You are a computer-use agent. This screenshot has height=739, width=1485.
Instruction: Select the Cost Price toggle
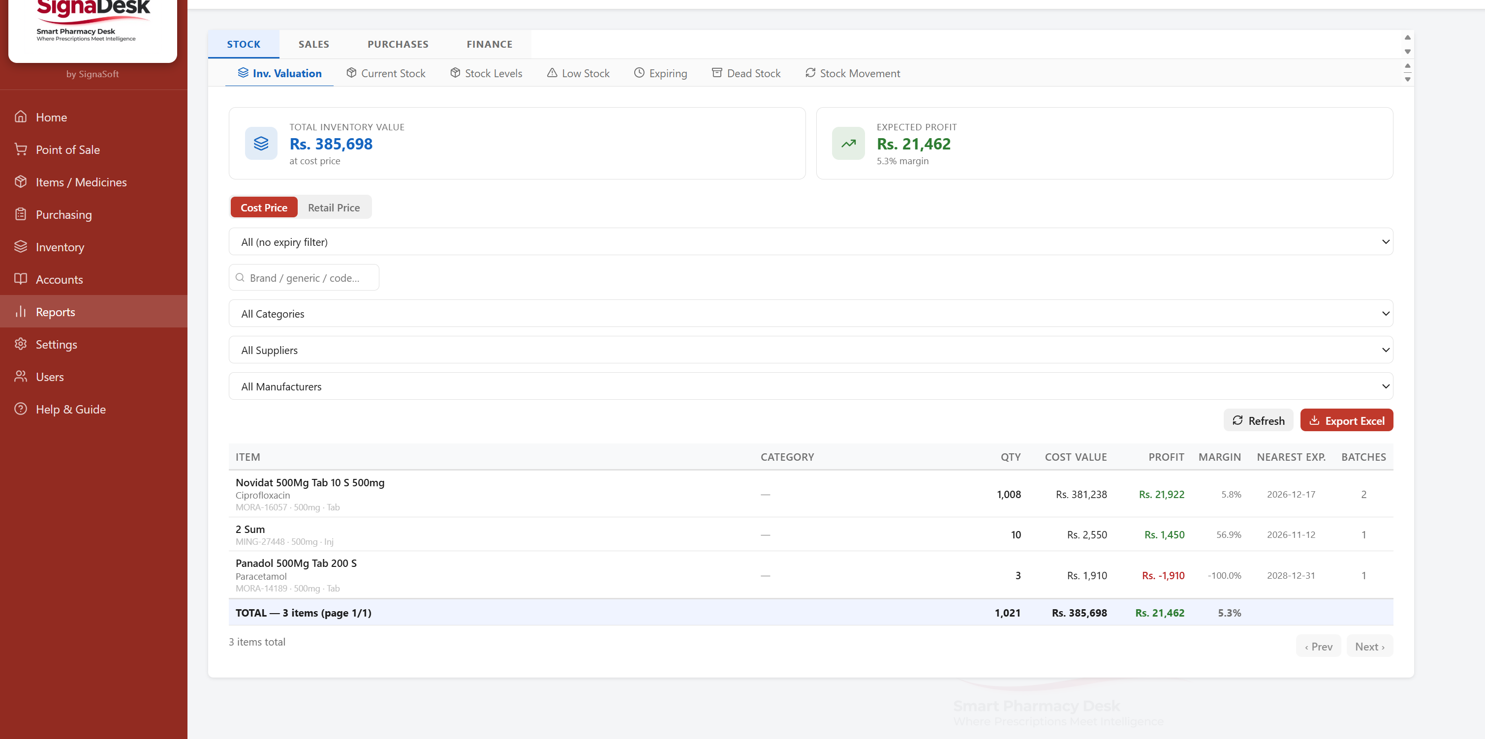click(263, 207)
